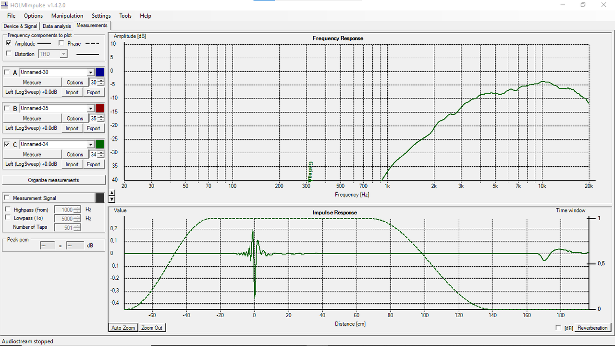Image resolution: width=615 pixels, height=346 pixels.
Task: Click Options button for slot C
Action: pyautogui.click(x=75, y=154)
